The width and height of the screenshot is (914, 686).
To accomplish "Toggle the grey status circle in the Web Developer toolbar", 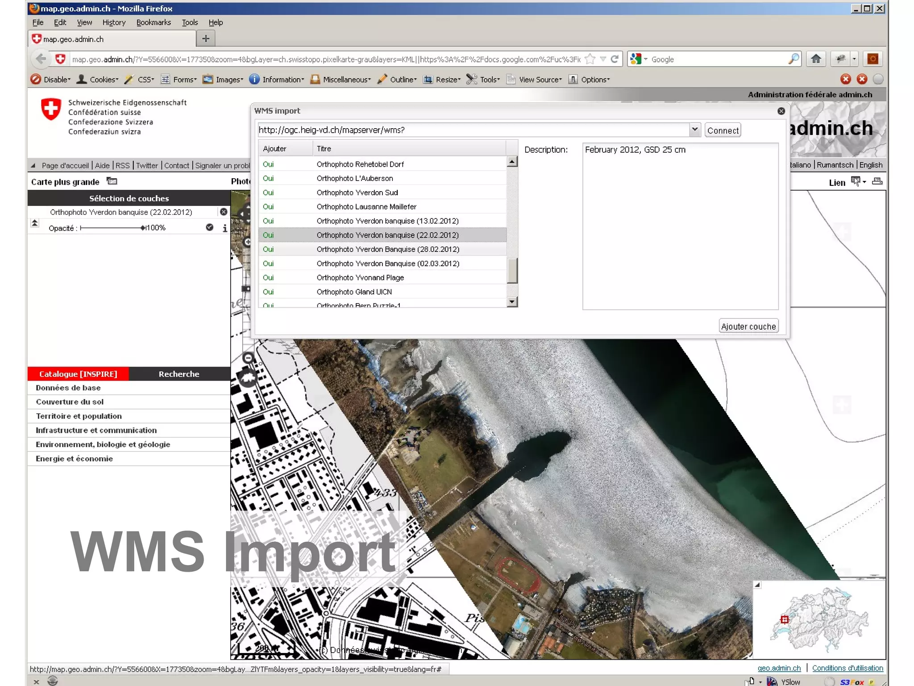I will [x=878, y=79].
